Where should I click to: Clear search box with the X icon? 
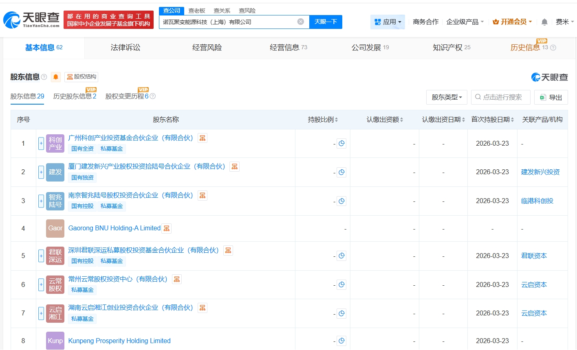301,22
